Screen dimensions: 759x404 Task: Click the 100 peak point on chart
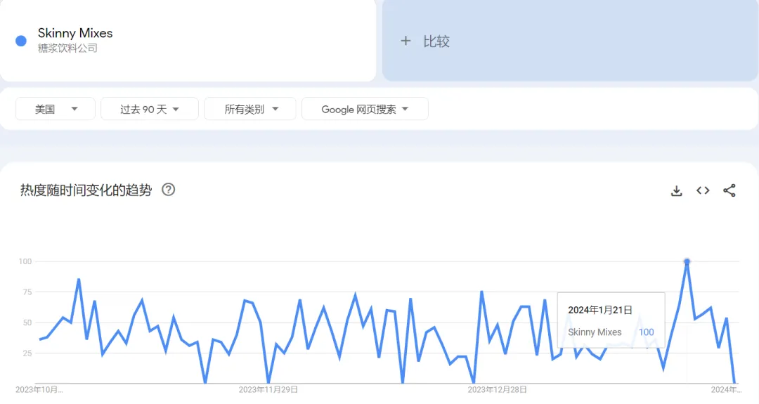(687, 262)
